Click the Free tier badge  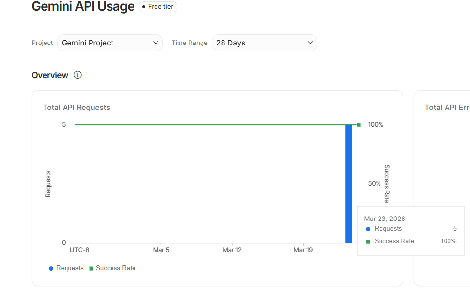[158, 6]
